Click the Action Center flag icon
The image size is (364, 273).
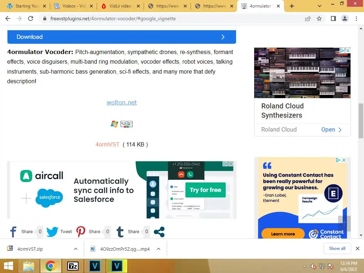coord(331,266)
